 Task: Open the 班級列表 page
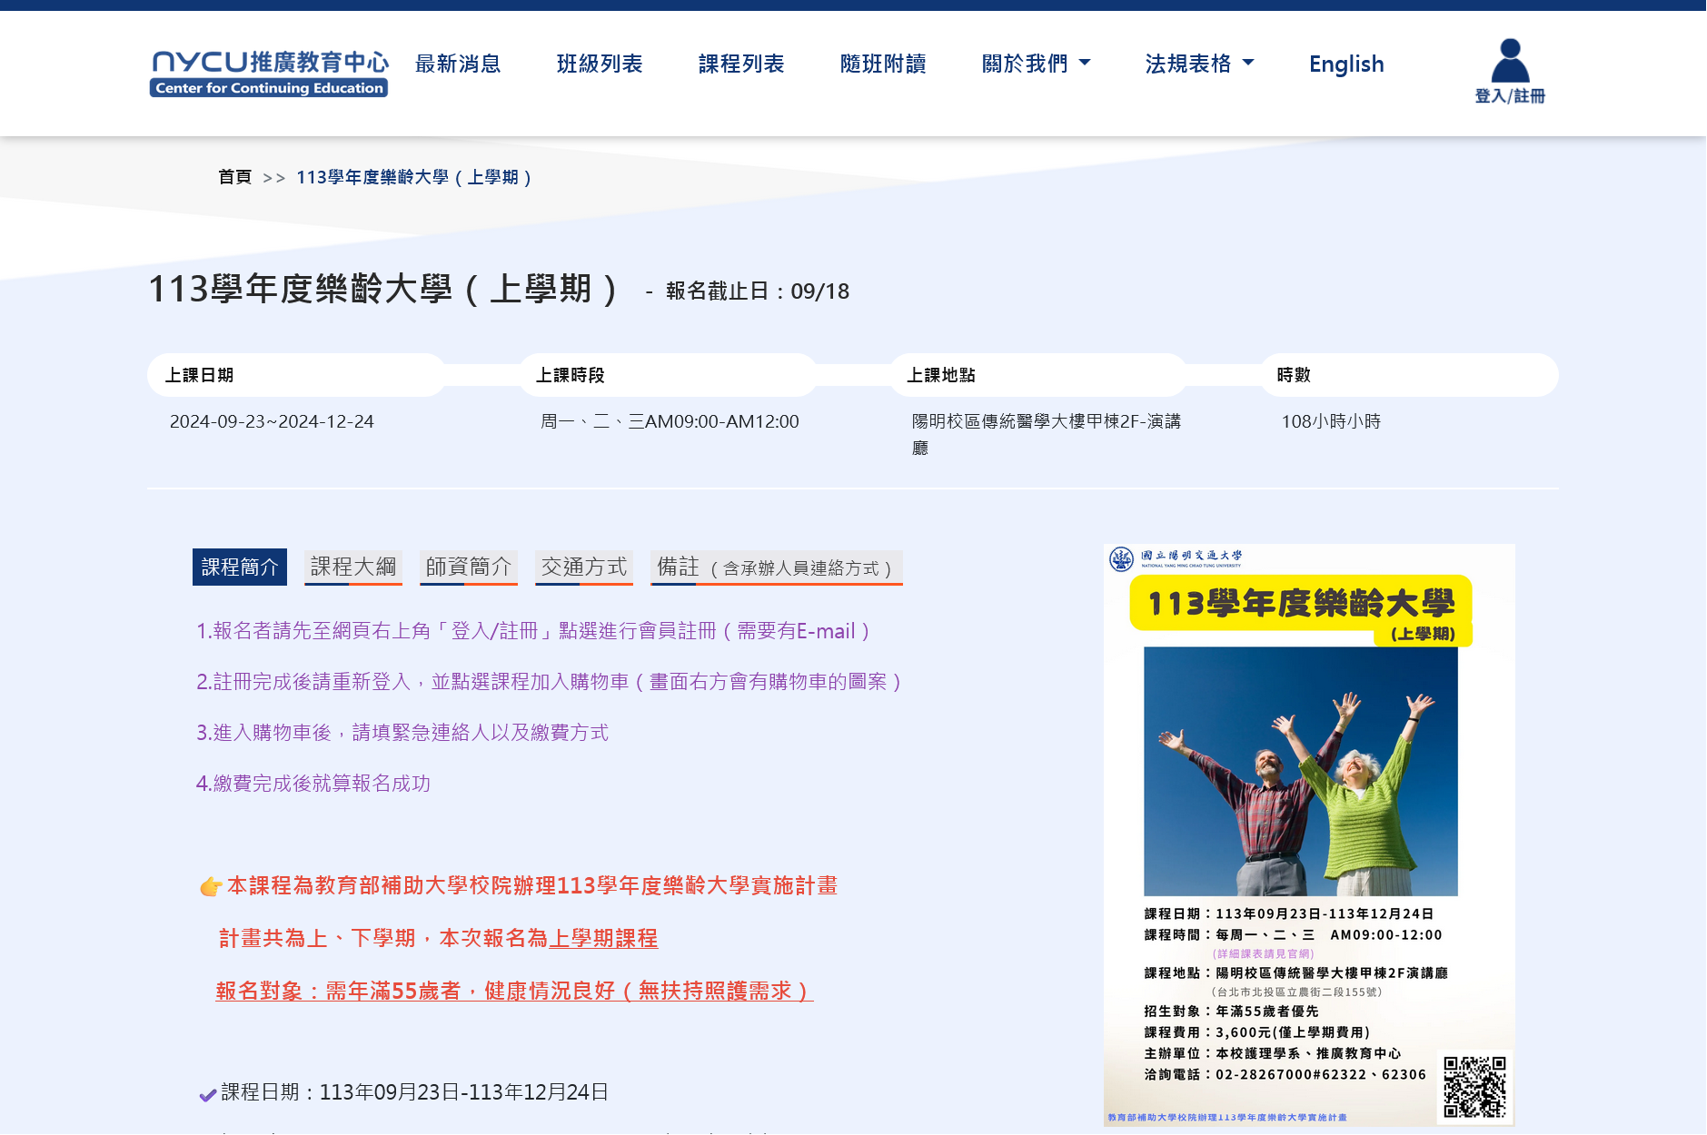click(600, 64)
